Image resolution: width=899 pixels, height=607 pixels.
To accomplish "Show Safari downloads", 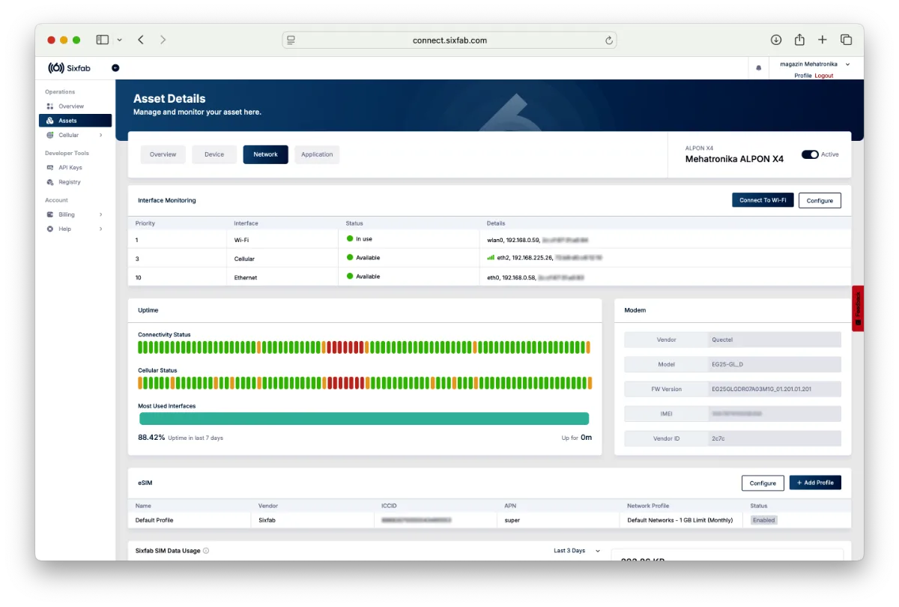I will tap(776, 40).
